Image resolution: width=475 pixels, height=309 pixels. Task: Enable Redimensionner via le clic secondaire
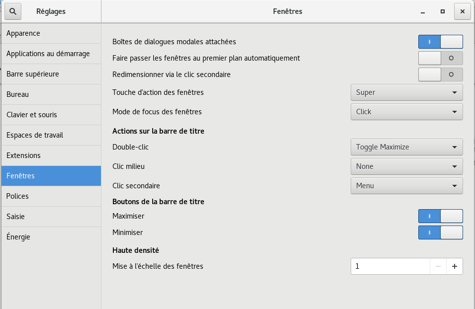pos(440,75)
